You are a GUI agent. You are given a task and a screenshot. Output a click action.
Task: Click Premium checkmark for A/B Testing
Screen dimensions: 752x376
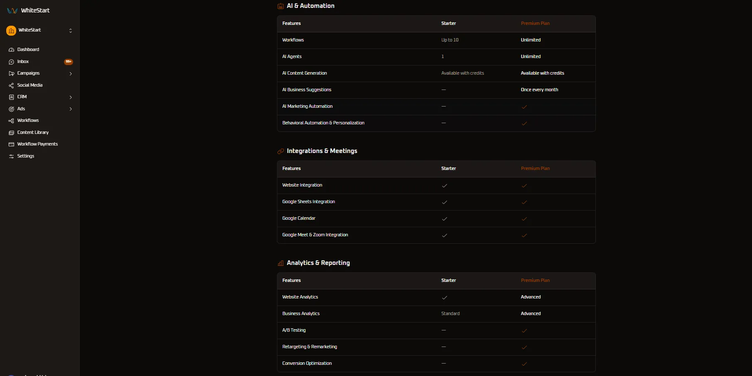tap(524, 331)
